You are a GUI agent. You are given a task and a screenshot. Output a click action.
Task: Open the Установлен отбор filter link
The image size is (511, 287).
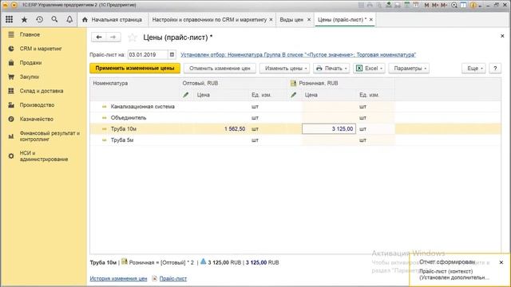click(298, 55)
